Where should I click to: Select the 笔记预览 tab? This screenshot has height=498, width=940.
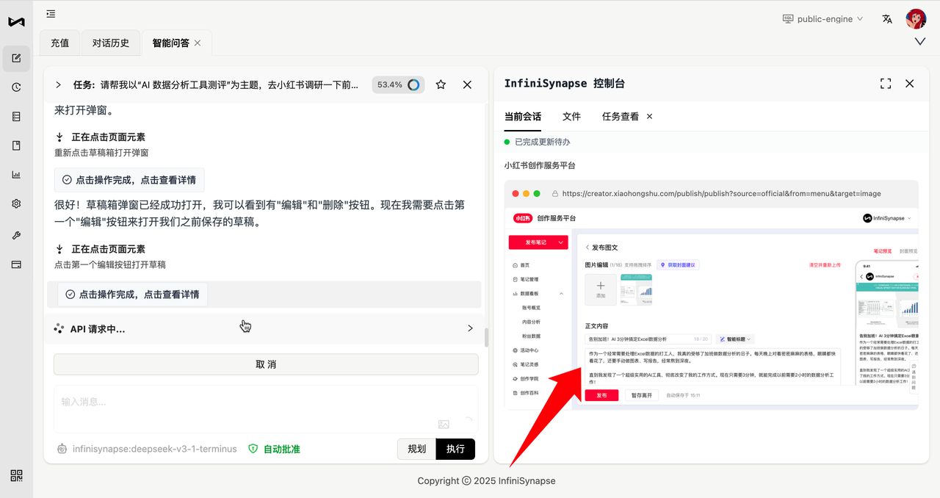tap(881, 251)
